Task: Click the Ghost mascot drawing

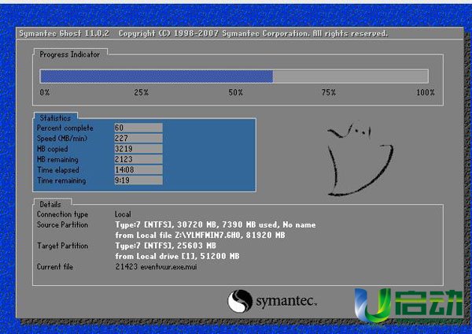Action: pos(360,158)
